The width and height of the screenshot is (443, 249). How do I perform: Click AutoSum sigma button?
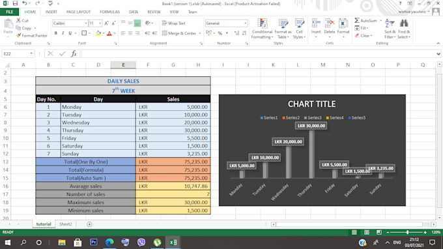[x=365, y=21]
